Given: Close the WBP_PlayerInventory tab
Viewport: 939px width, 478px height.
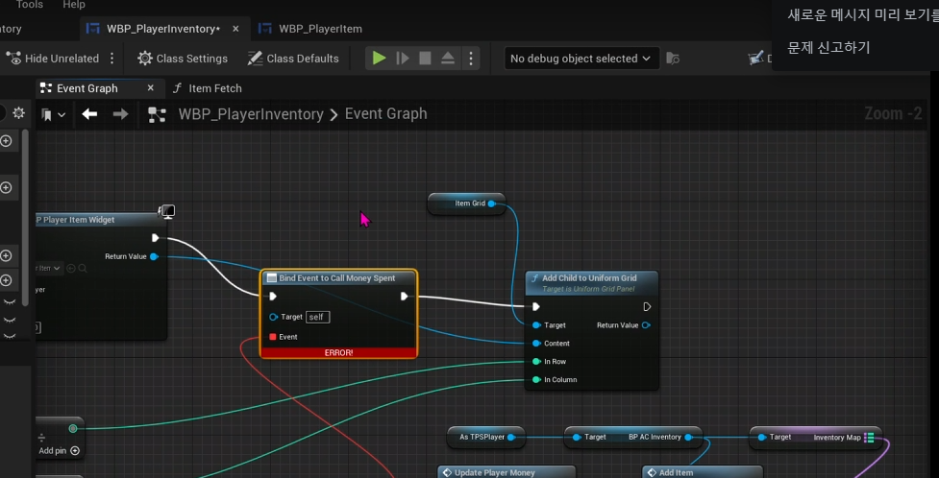Looking at the screenshot, I should (235, 29).
